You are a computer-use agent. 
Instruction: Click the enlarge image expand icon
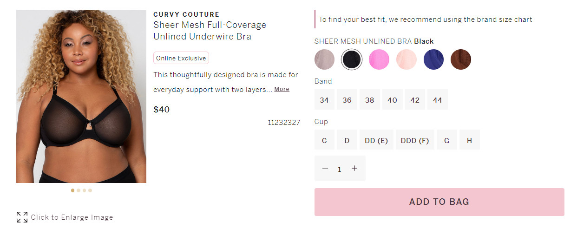point(22,217)
